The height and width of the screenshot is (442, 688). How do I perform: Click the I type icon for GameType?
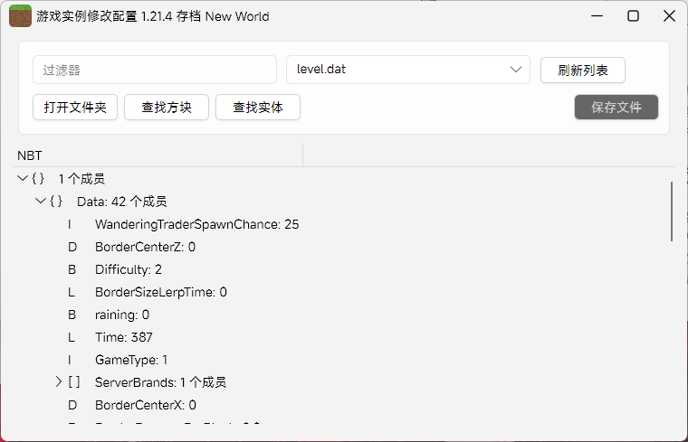[70, 360]
